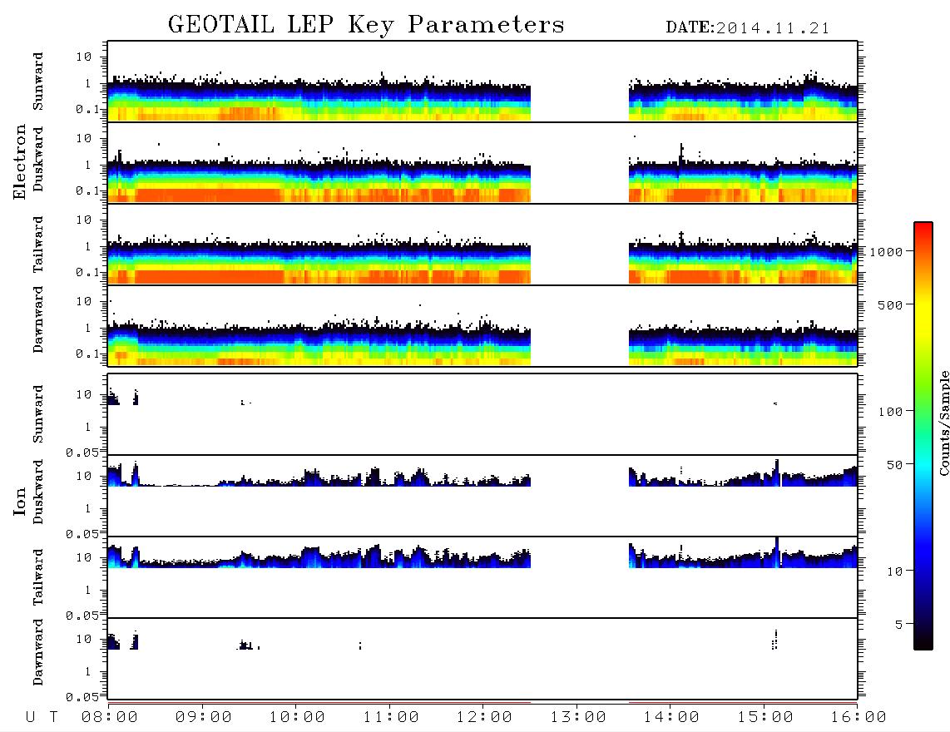This screenshot has width=950, height=732.
Task: Select the Ion Dawnward panel label
Action: click(38, 652)
